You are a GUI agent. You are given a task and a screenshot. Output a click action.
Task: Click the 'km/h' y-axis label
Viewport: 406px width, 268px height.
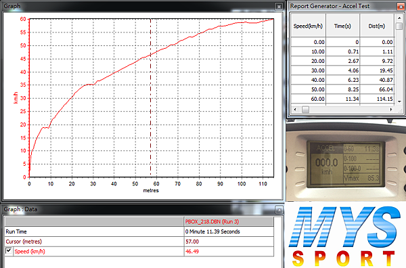click(x=16, y=98)
